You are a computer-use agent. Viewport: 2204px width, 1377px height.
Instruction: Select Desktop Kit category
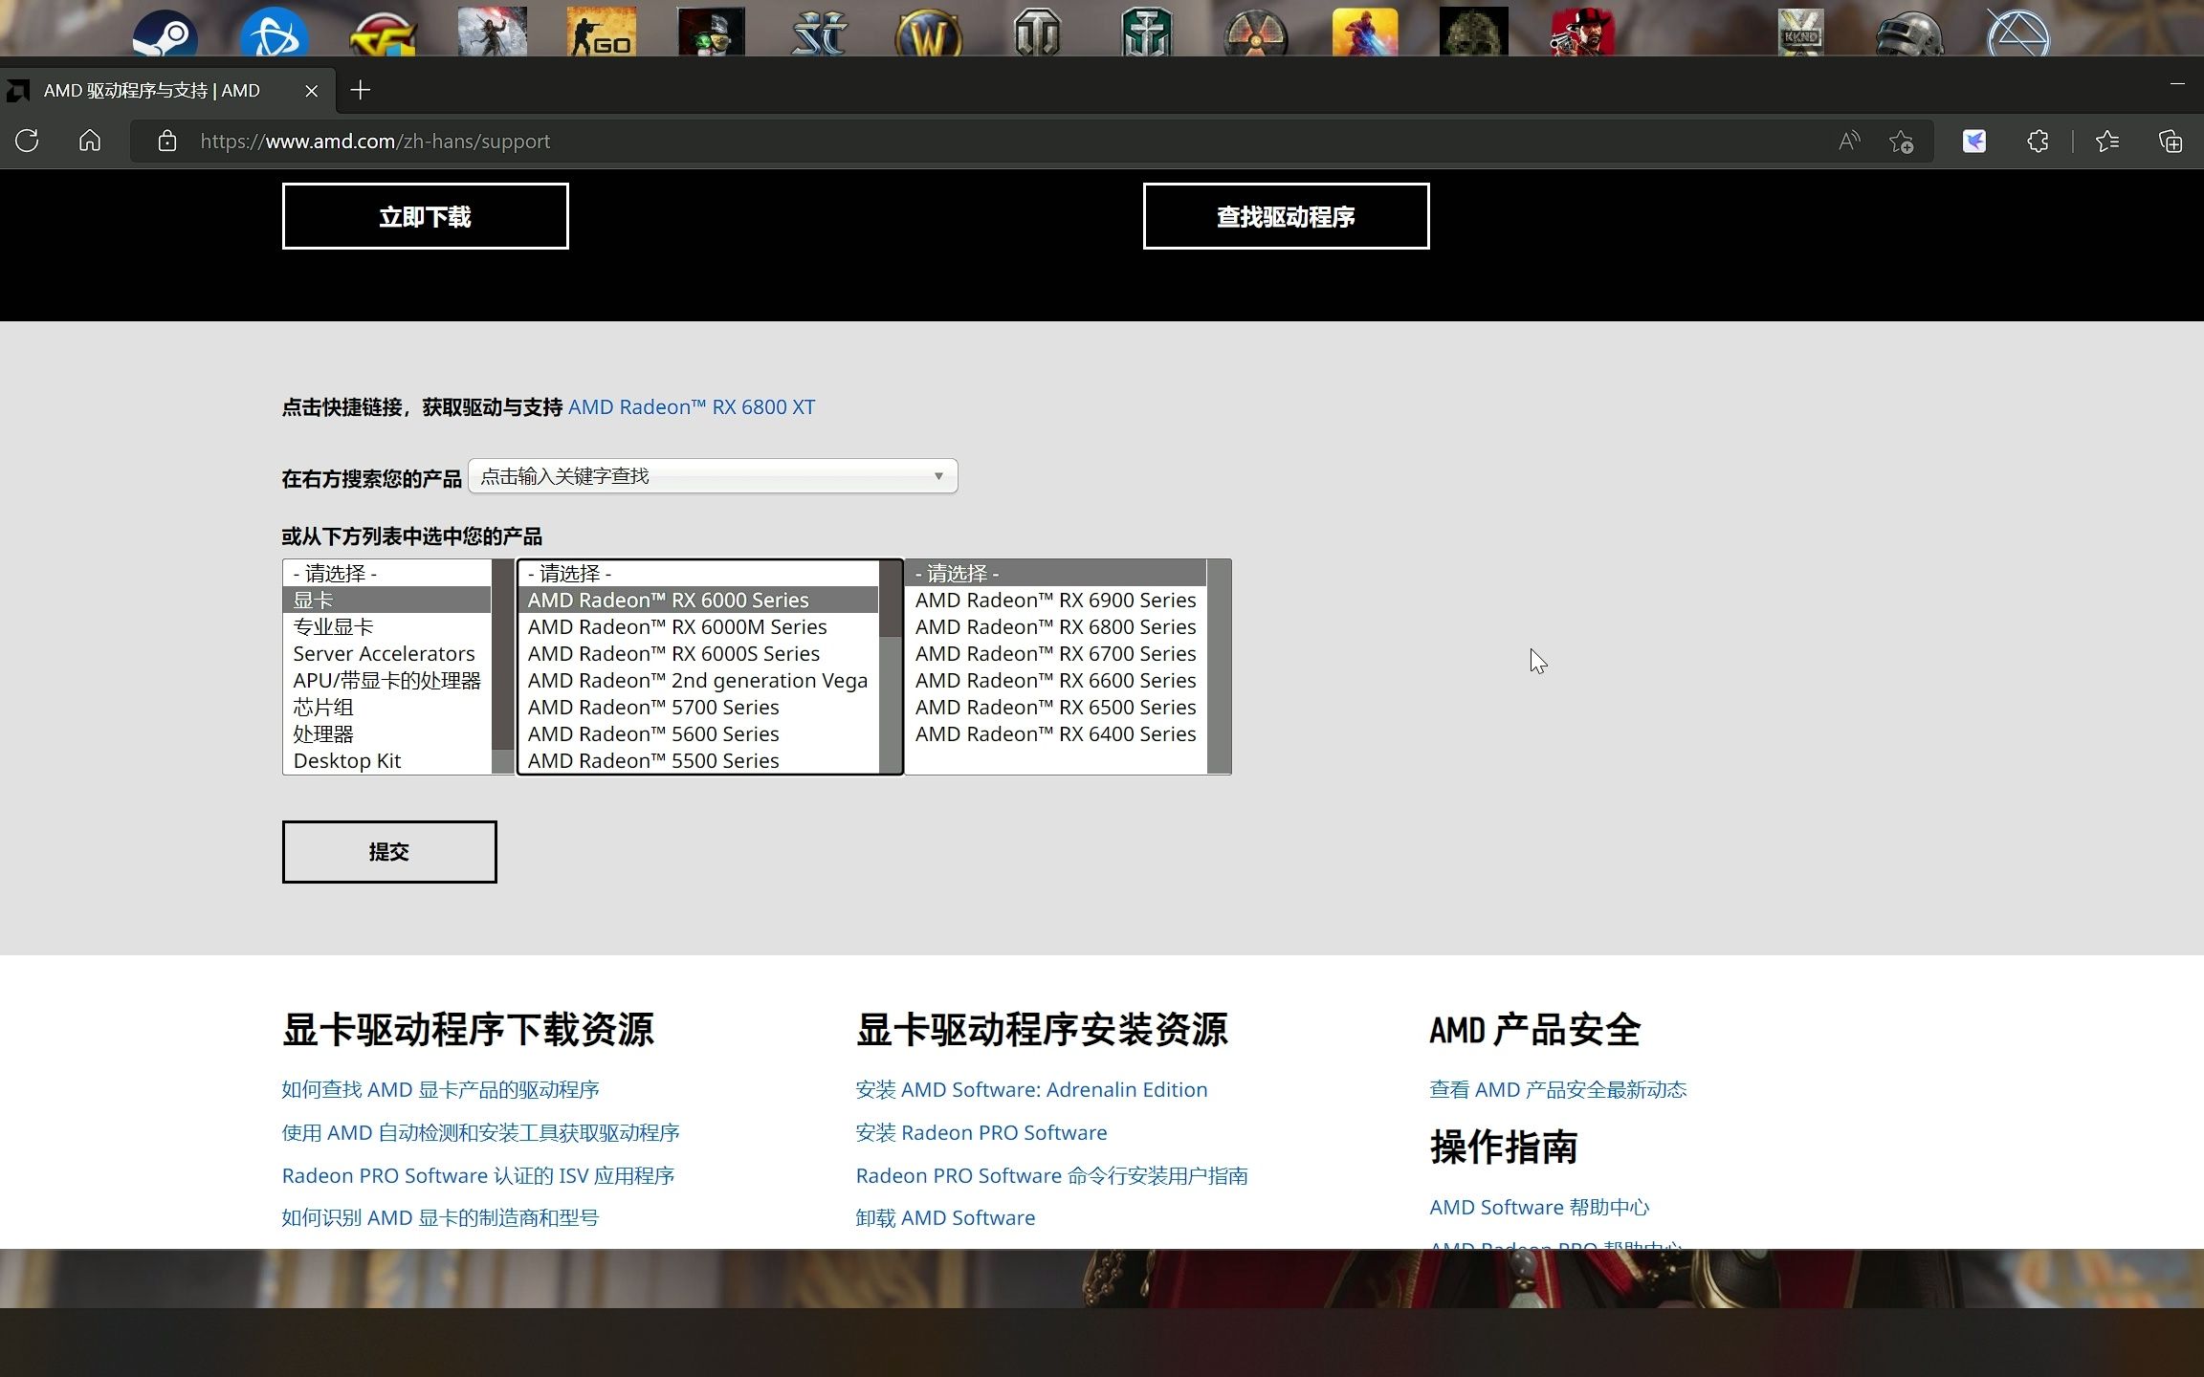(386, 761)
